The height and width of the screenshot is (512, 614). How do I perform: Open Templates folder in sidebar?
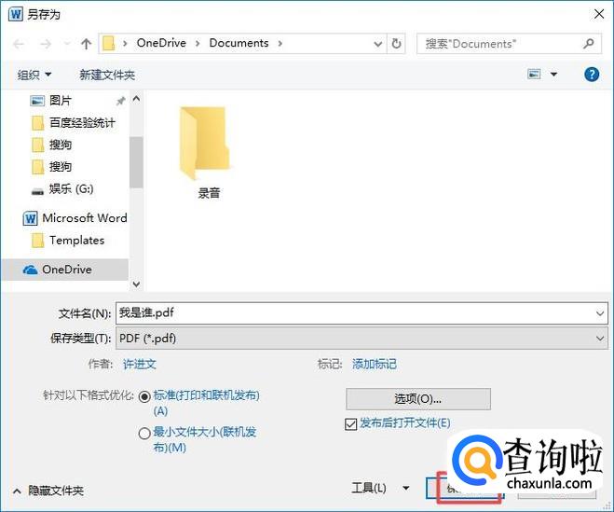coord(68,241)
